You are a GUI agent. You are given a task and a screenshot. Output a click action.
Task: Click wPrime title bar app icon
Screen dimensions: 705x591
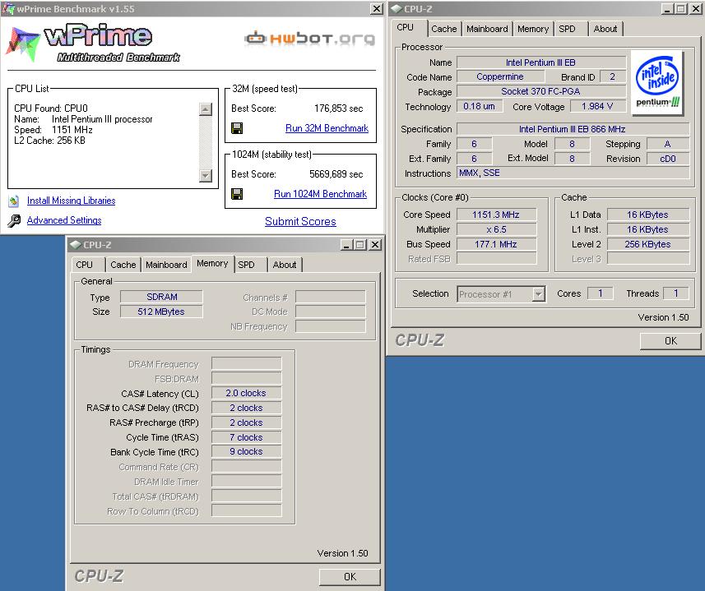pos(8,8)
